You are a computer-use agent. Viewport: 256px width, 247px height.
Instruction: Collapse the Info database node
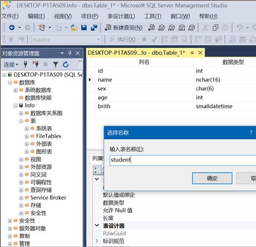coord(15,106)
